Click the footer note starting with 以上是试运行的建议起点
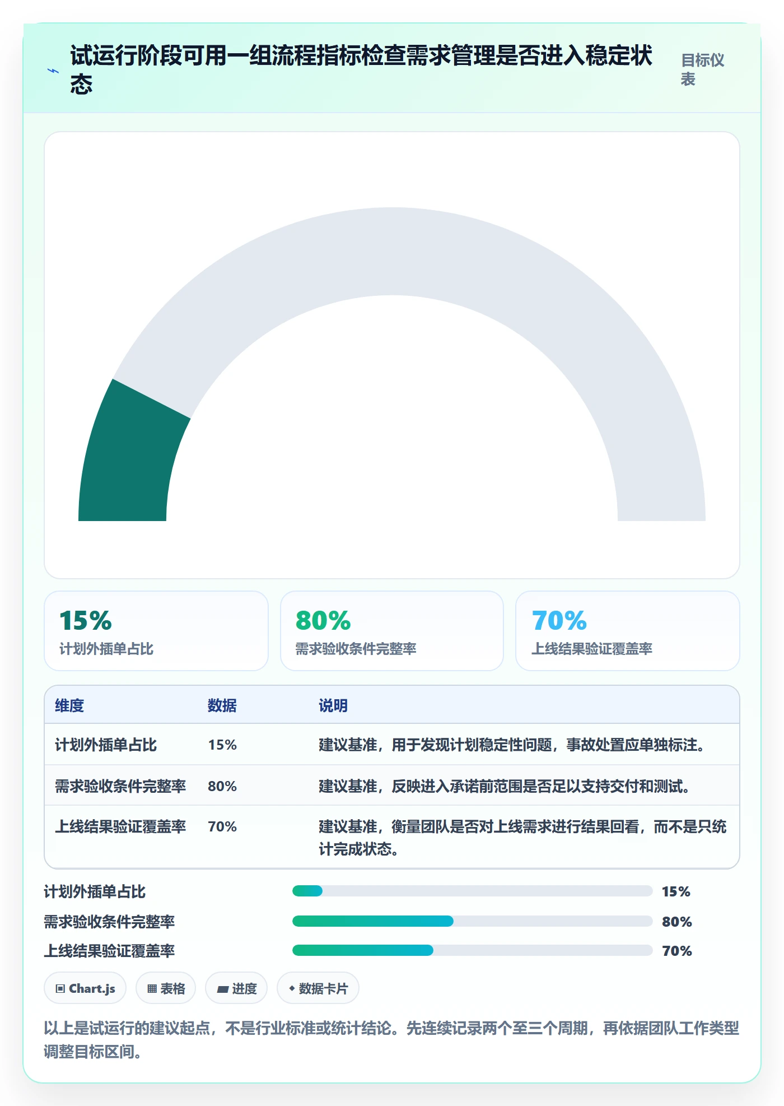The width and height of the screenshot is (784, 1106). 391,1040
